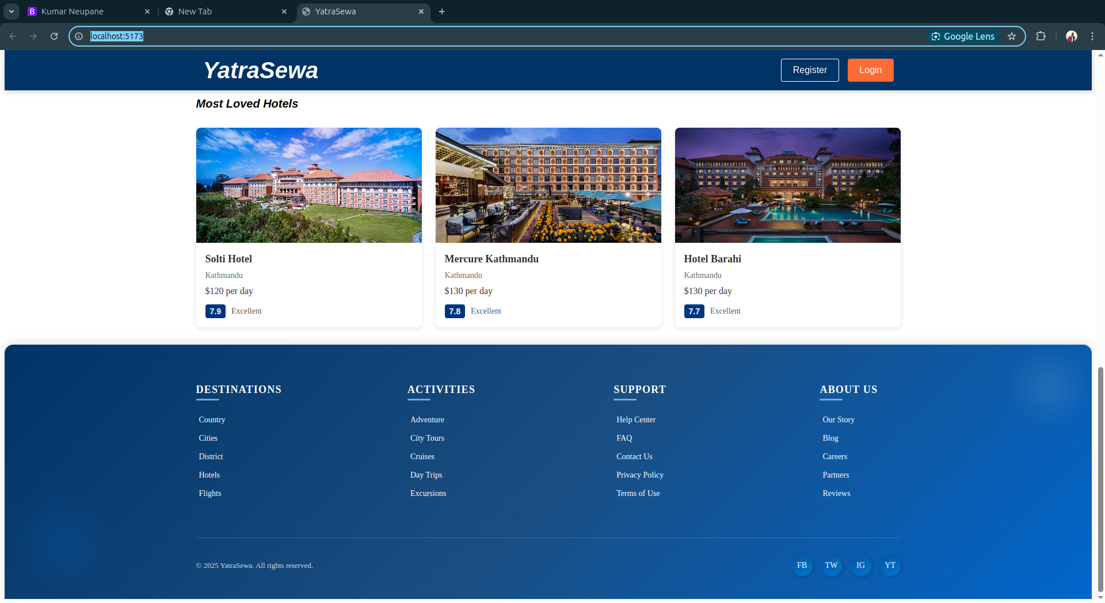Open the Instagram IG social icon
This screenshot has height=603, width=1105.
pos(860,566)
